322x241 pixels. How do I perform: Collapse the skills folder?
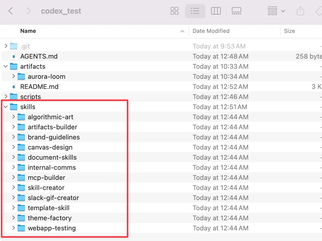(x=6, y=107)
